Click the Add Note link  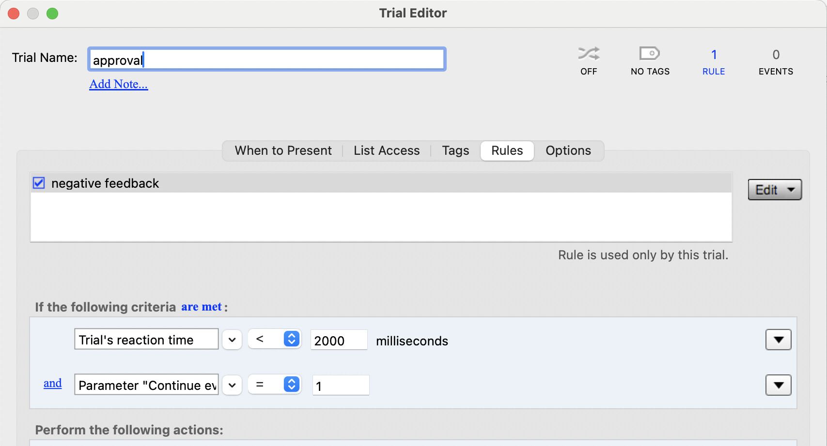pos(119,84)
